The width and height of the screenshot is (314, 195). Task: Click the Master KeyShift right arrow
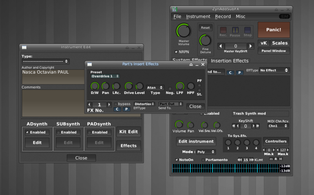pyautogui.click(x=251, y=46)
